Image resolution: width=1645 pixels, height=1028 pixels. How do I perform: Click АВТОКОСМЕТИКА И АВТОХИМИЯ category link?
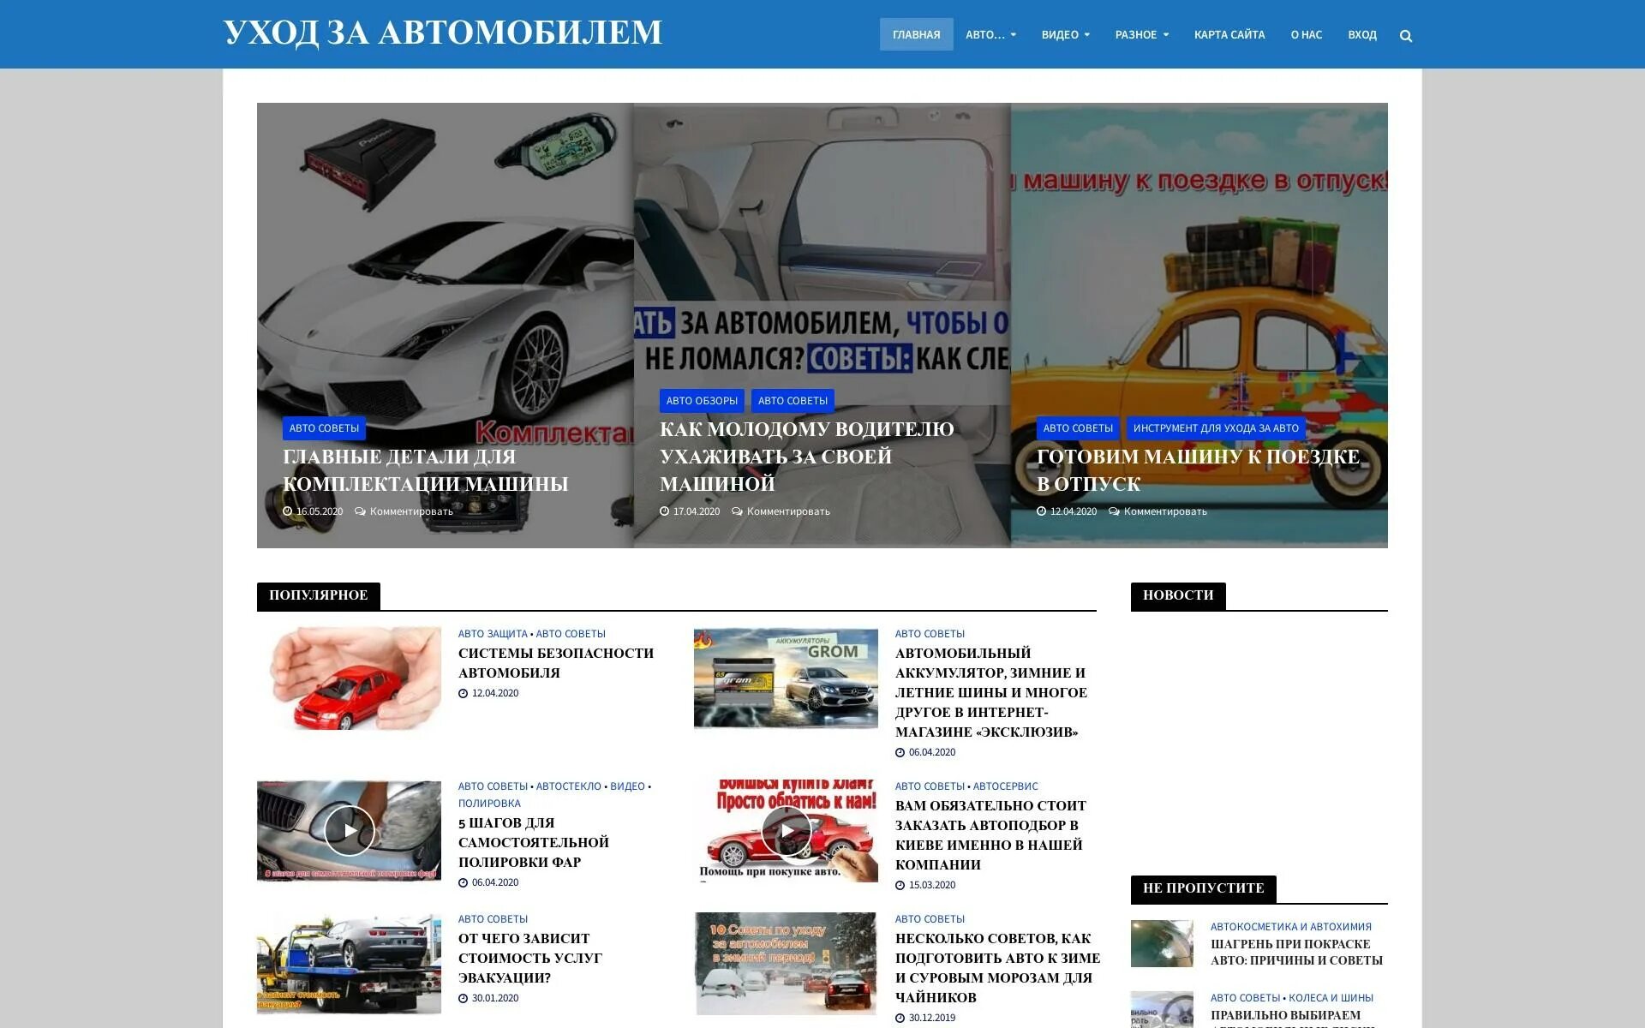click(x=1291, y=927)
